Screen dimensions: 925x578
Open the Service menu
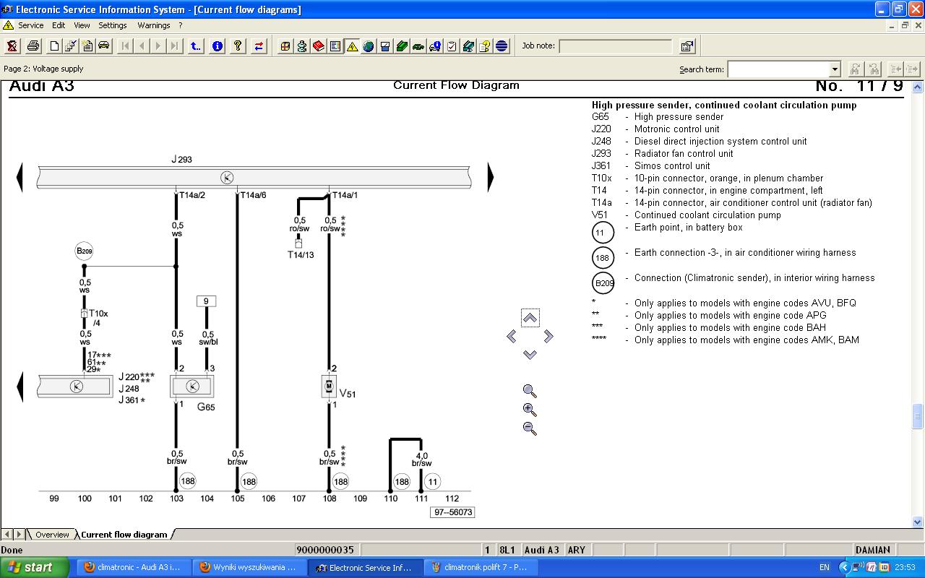click(30, 25)
